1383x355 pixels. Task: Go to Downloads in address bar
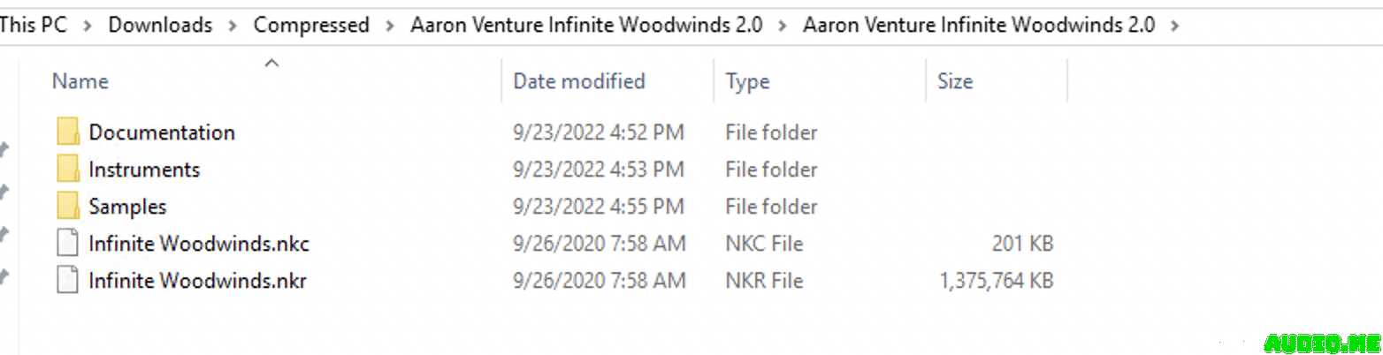160,25
